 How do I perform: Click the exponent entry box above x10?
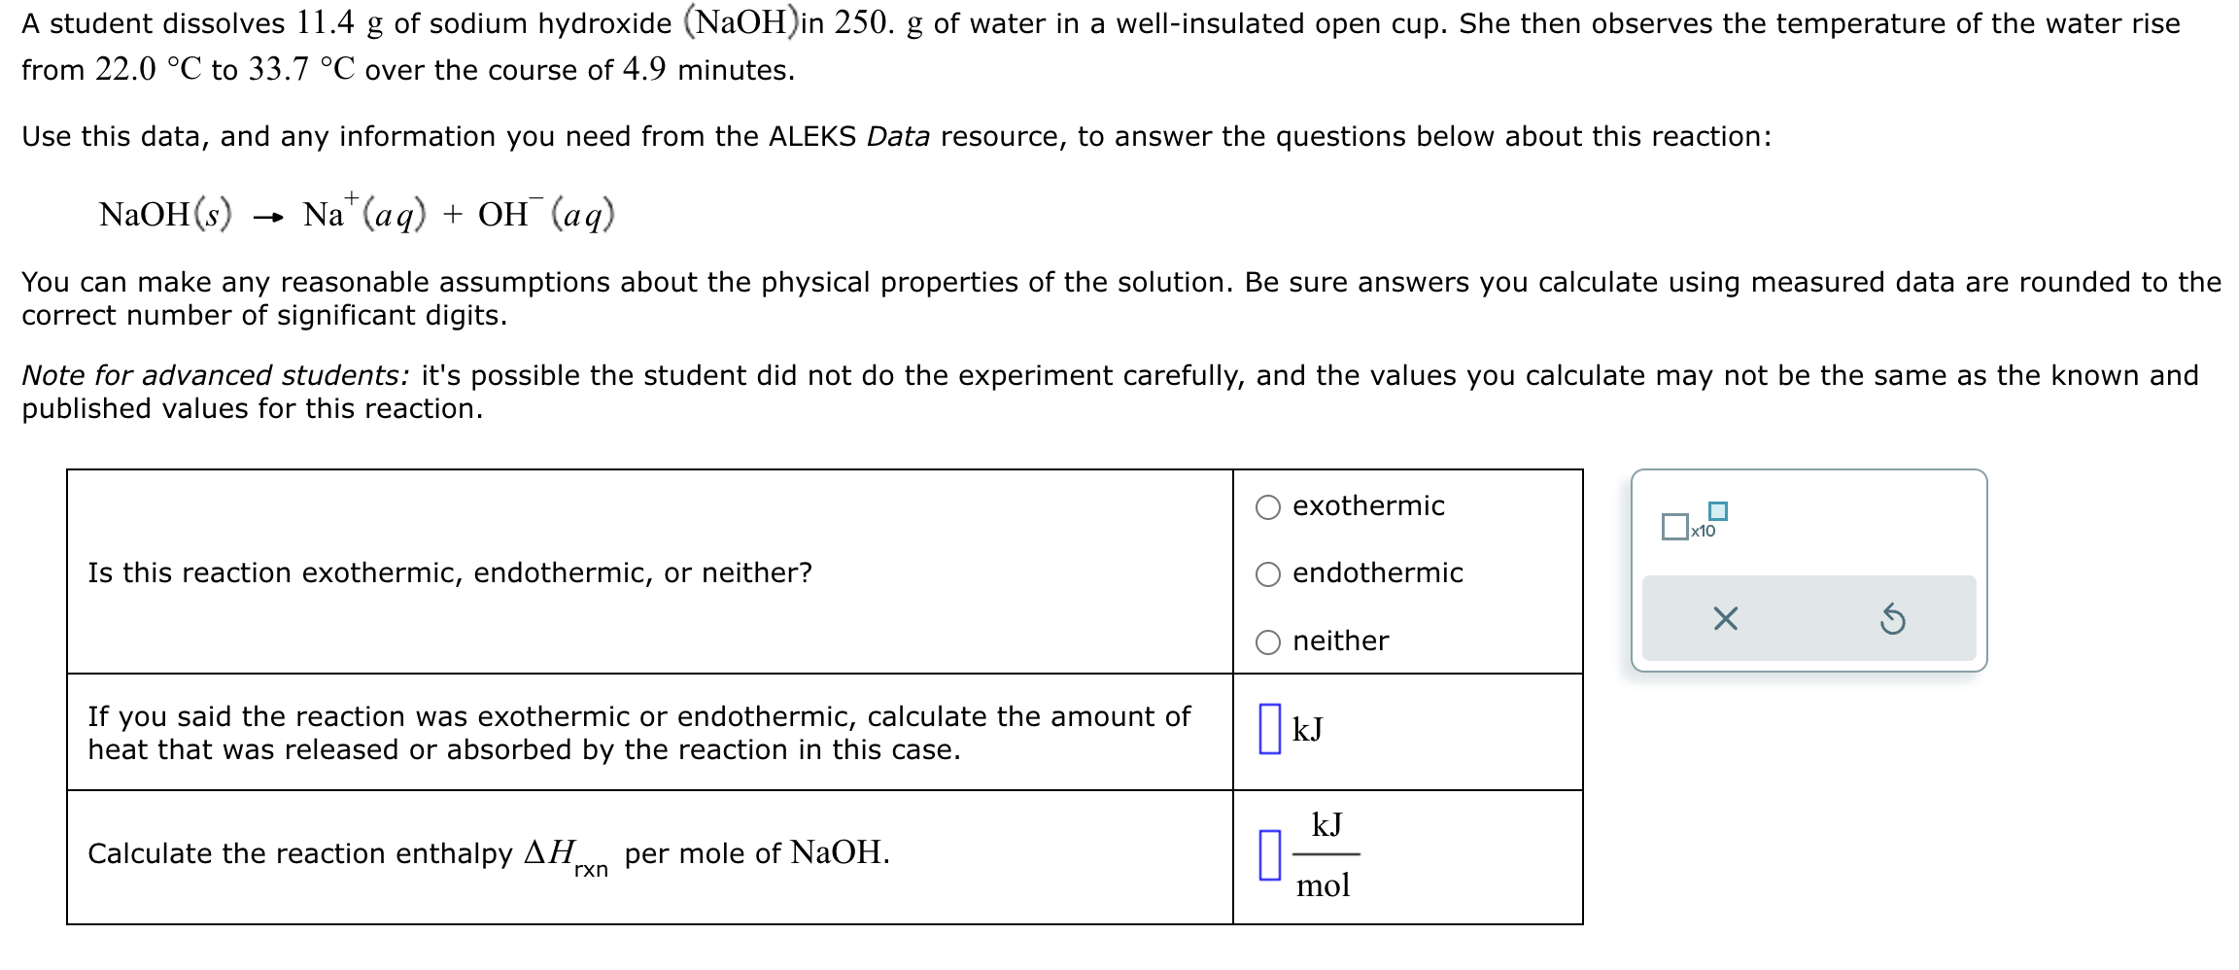coord(1718,511)
